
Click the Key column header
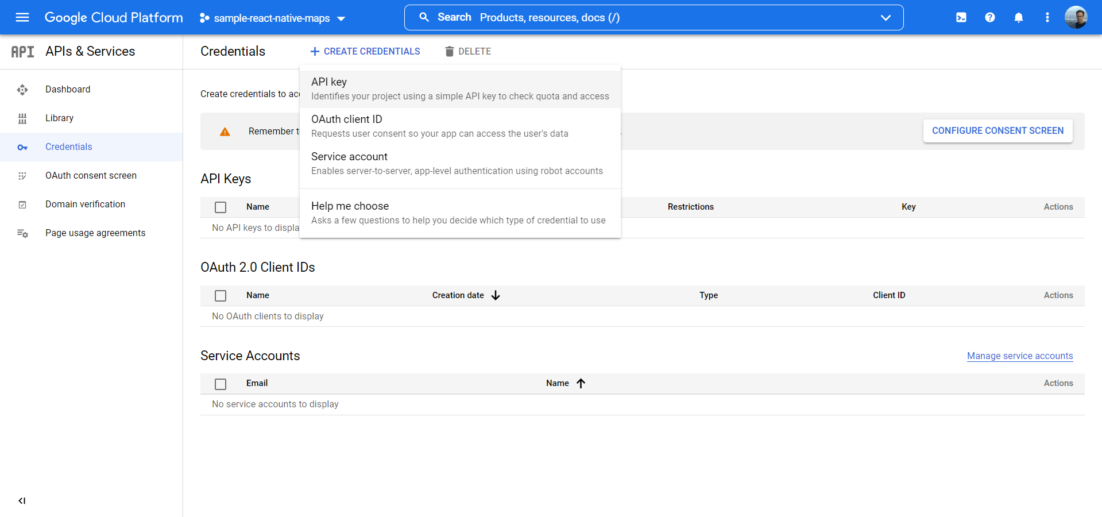tap(908, 207)
